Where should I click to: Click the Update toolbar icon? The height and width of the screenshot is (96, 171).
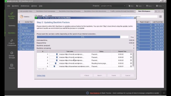coord(46,16)
